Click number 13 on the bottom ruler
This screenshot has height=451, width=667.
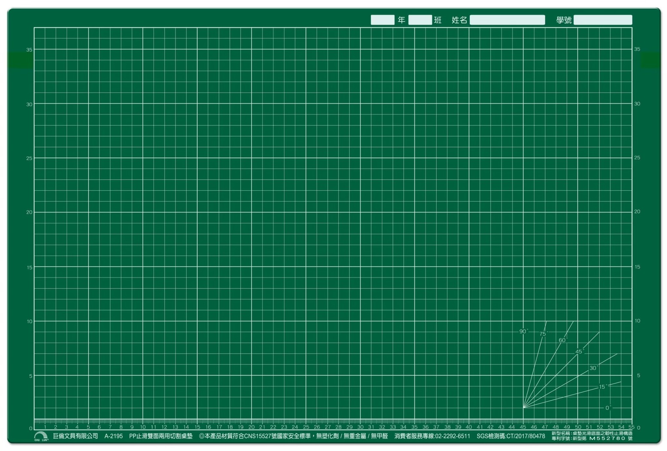175,427
